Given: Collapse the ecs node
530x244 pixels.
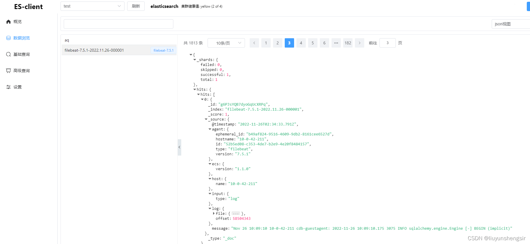Looking at the screenshot, I should coord(210,164).
